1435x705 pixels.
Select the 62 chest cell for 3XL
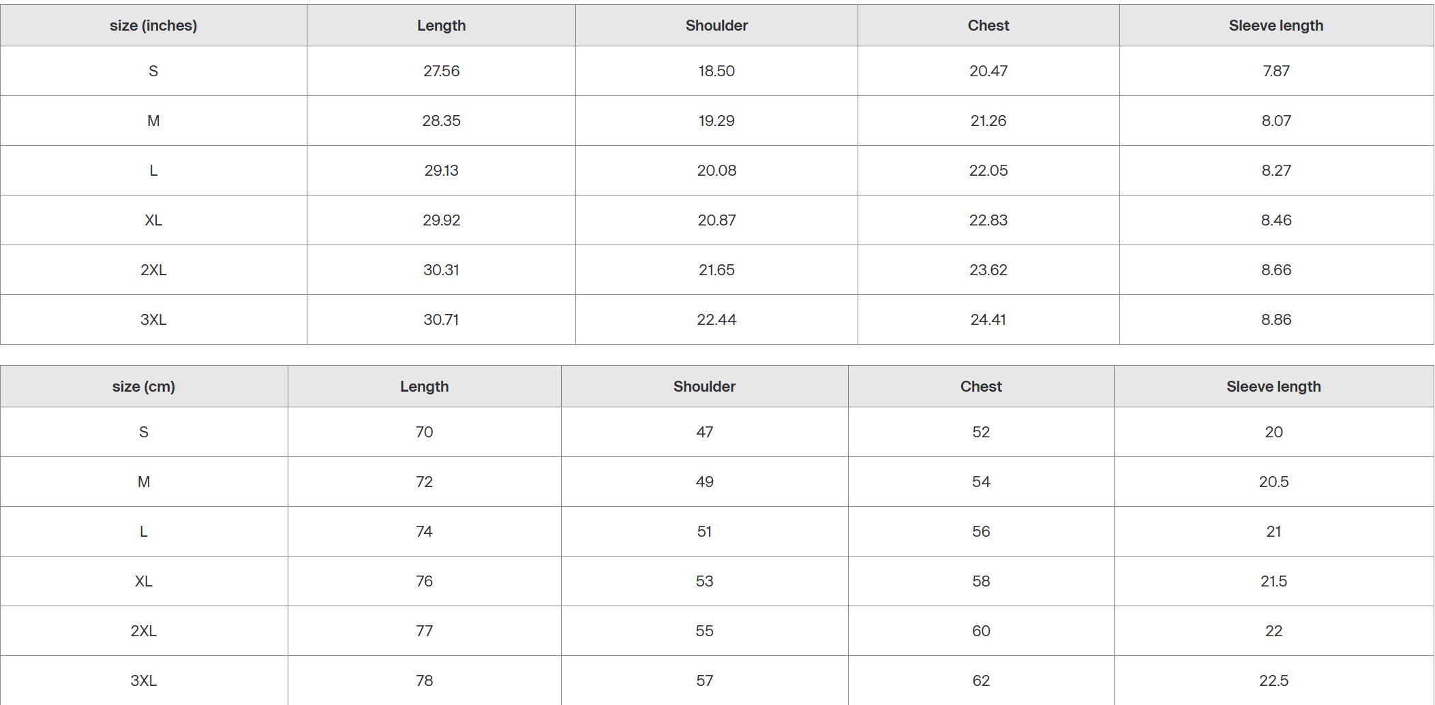(981, 680)
